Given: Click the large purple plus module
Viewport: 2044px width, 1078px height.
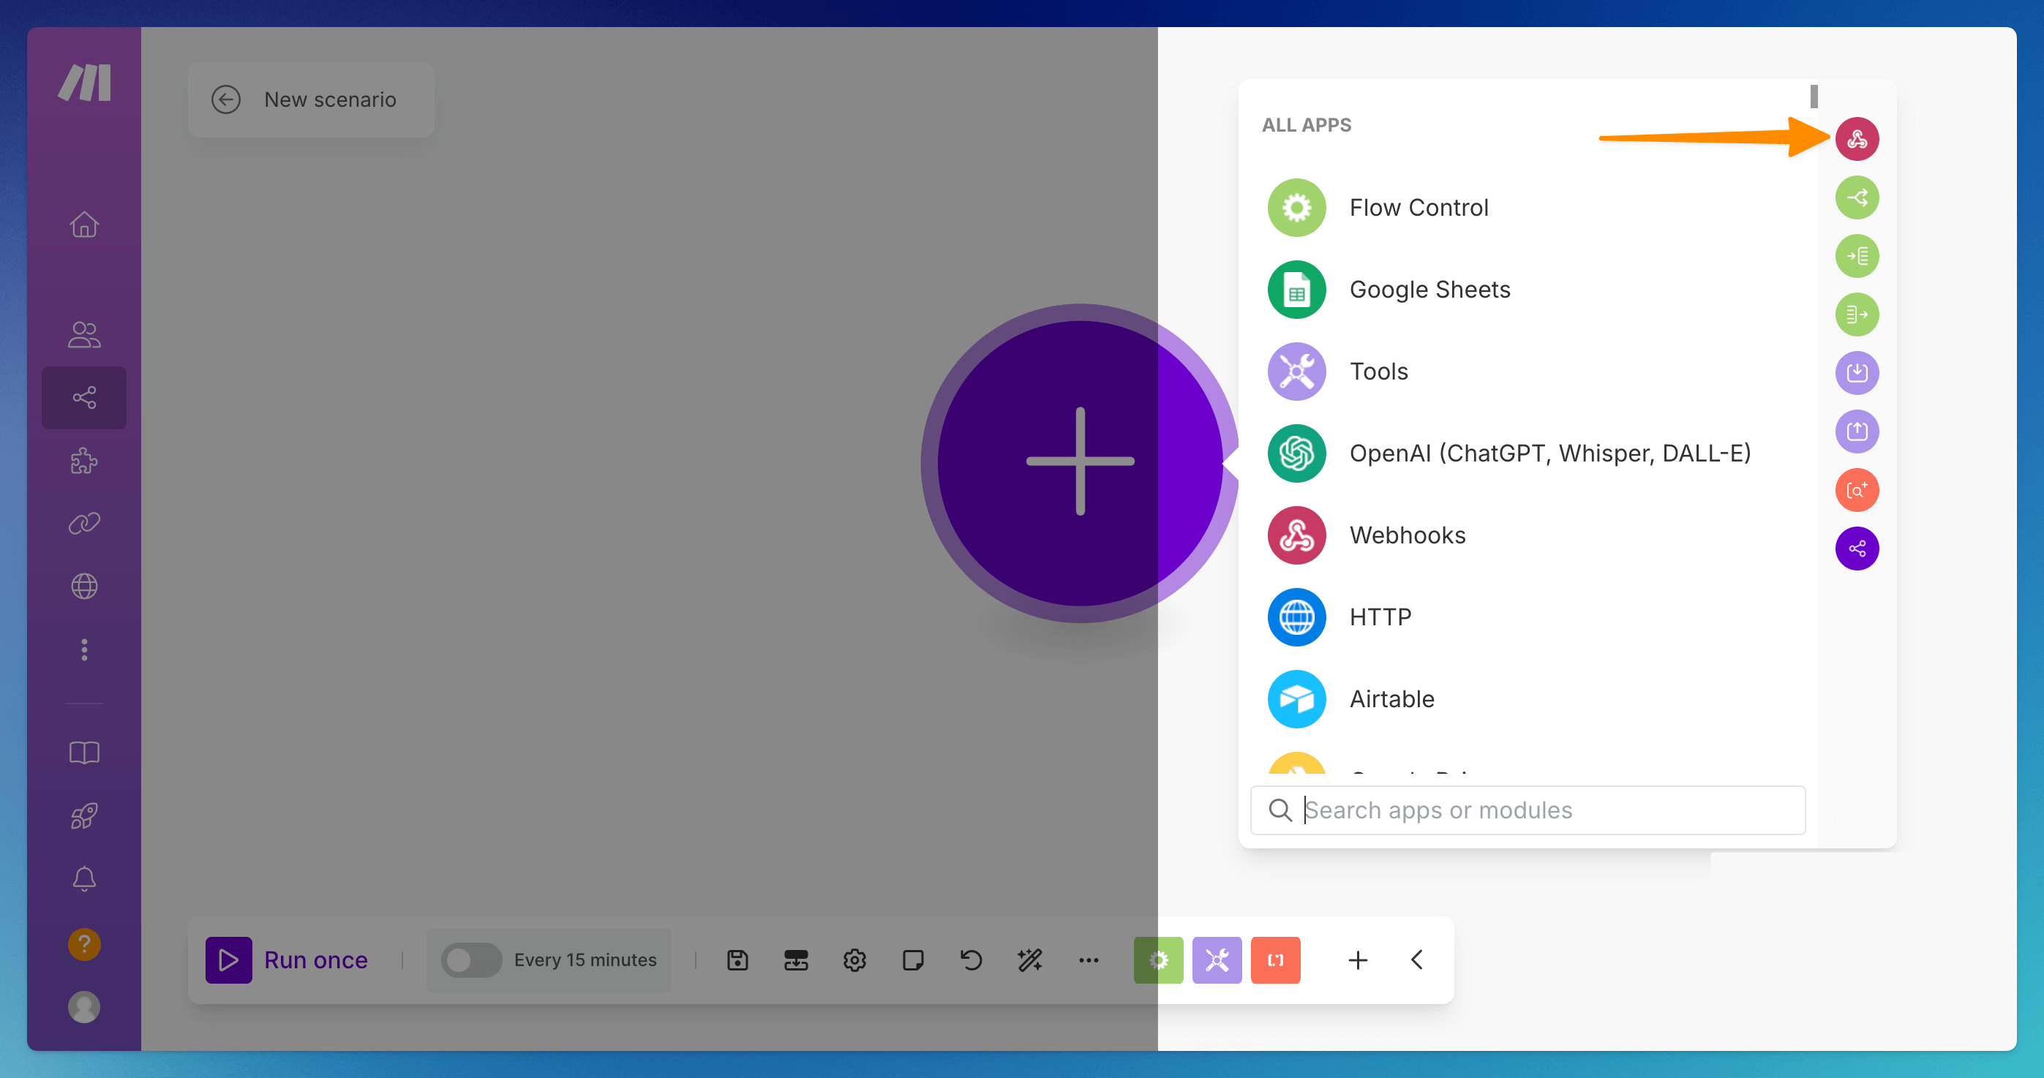Looking at the screenshot, I should (1079, 461).
